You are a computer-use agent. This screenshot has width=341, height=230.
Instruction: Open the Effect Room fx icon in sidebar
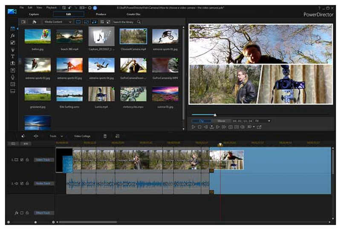13,36
